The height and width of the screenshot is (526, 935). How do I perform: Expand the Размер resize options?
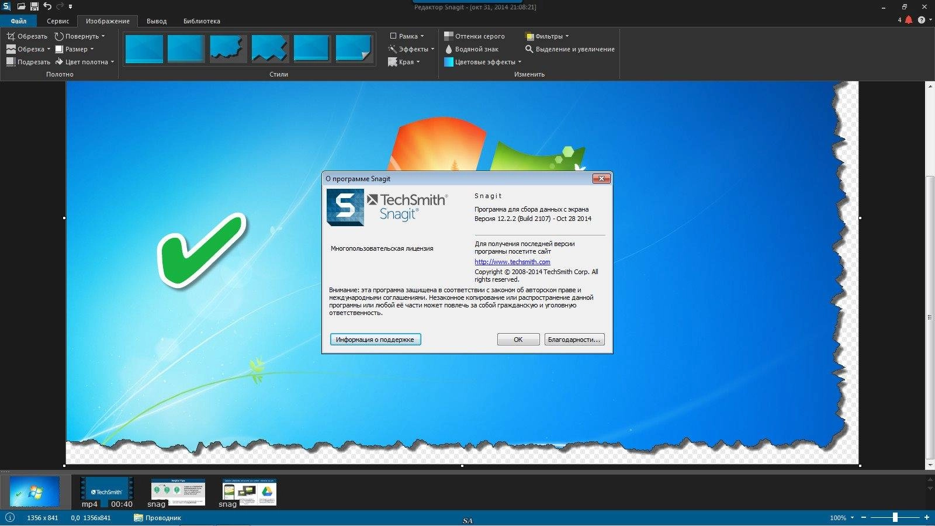74,49
